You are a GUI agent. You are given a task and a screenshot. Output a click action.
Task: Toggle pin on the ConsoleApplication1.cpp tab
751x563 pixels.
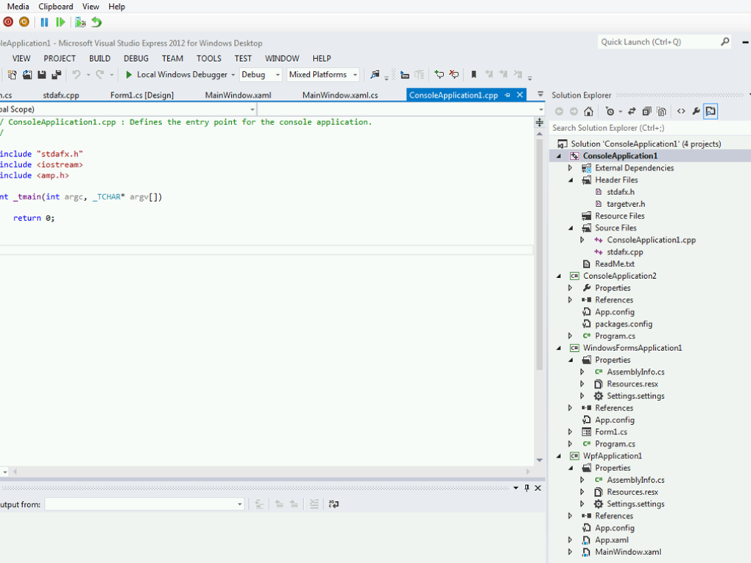pyautogui.click(x=507, y=95)
